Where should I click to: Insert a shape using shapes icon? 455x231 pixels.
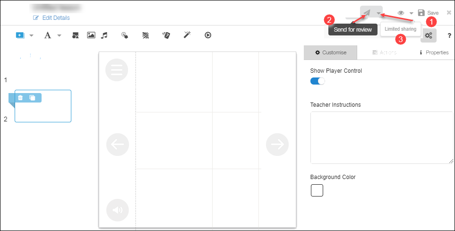pyautogui.click(x=75, y=35)
